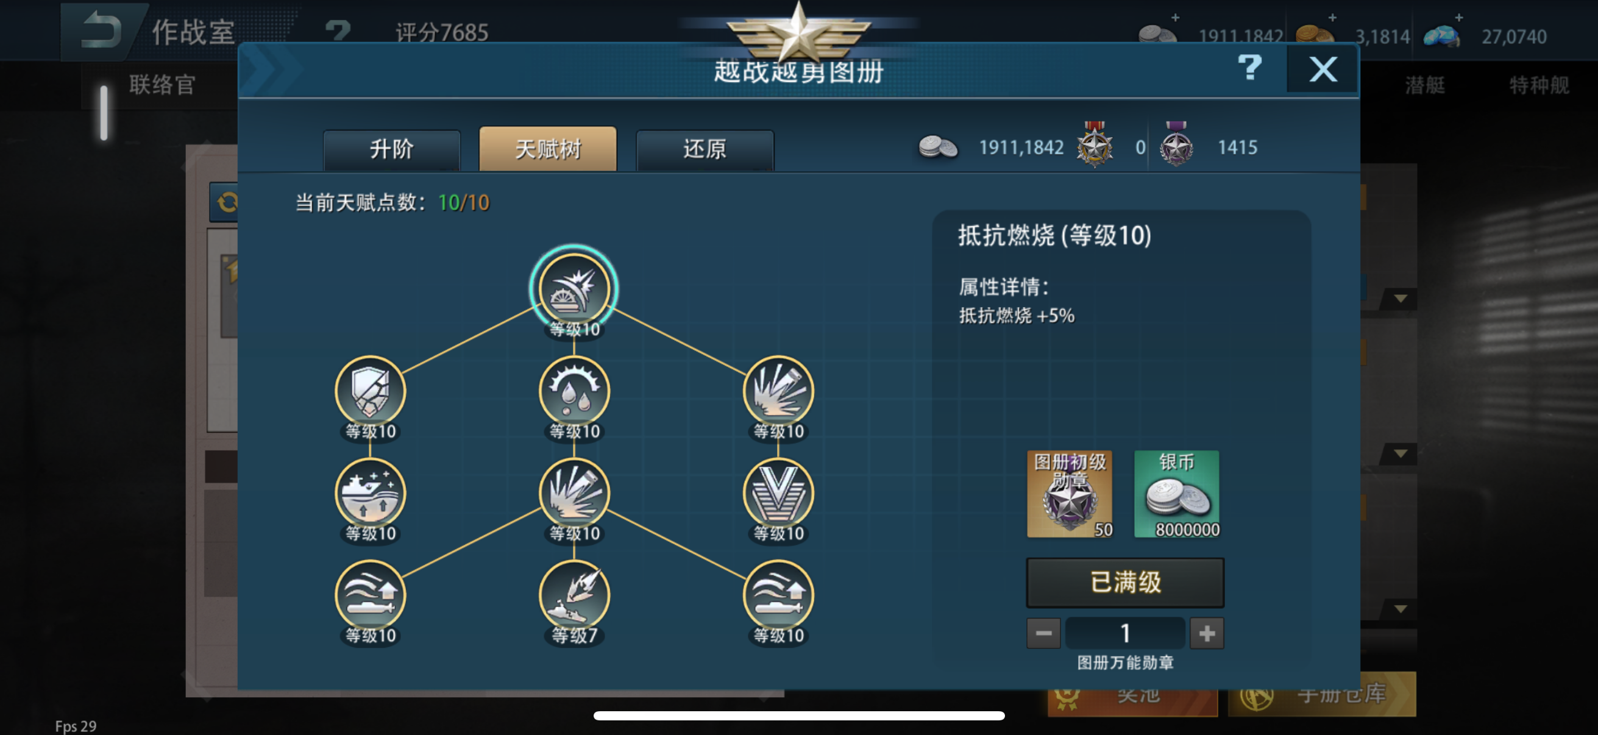
Task: Click the 已满级 button
Action: tap(1125, 583)
